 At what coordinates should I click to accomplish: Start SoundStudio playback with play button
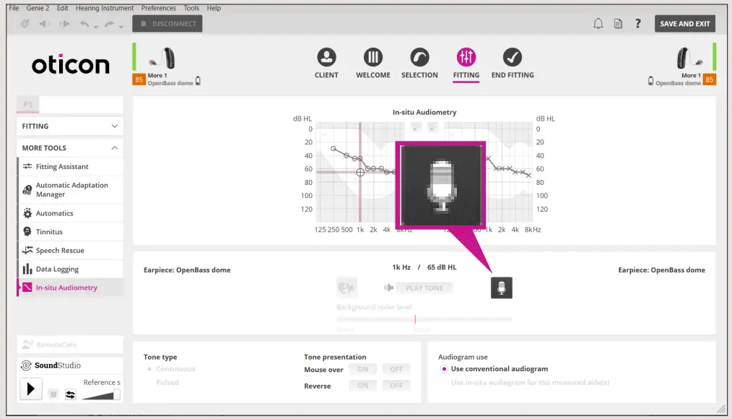tap(31, 389)
